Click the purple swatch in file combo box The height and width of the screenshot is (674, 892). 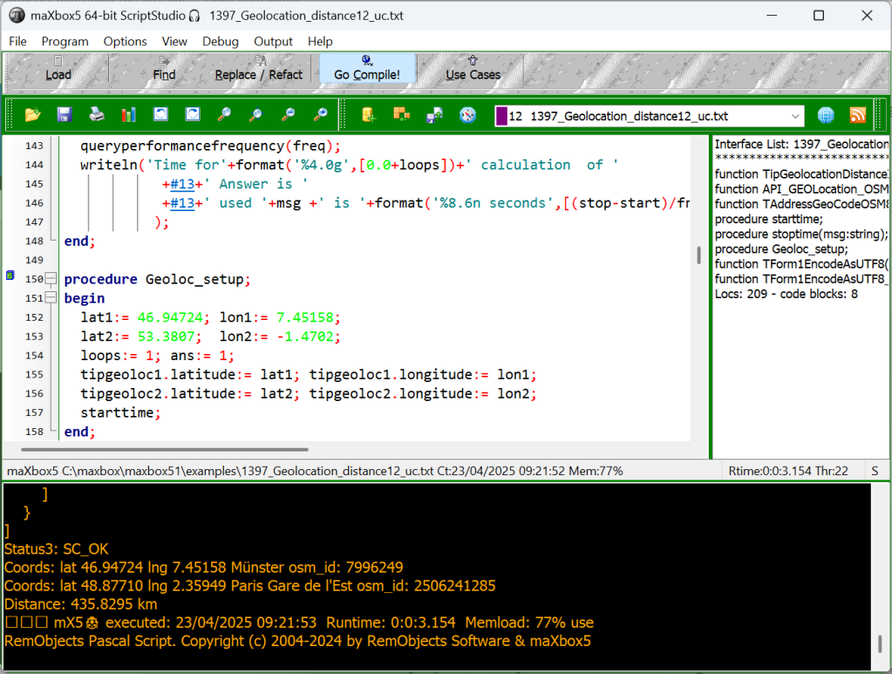pyautogui.click(x=501, y=116)
